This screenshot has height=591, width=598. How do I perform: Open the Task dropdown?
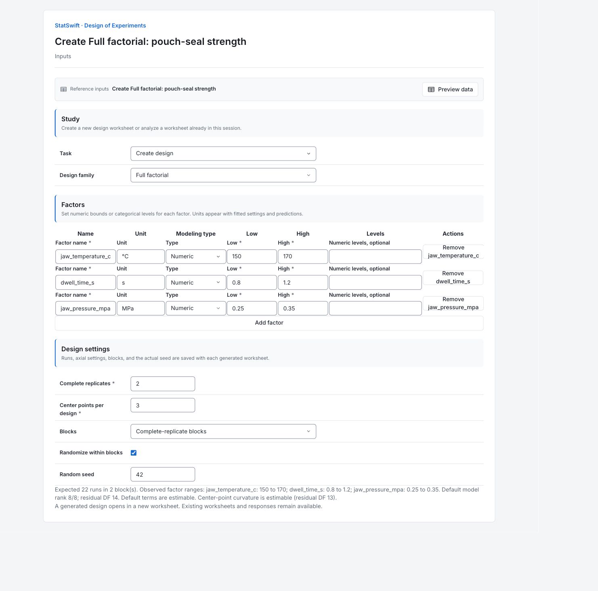point(223,154)
